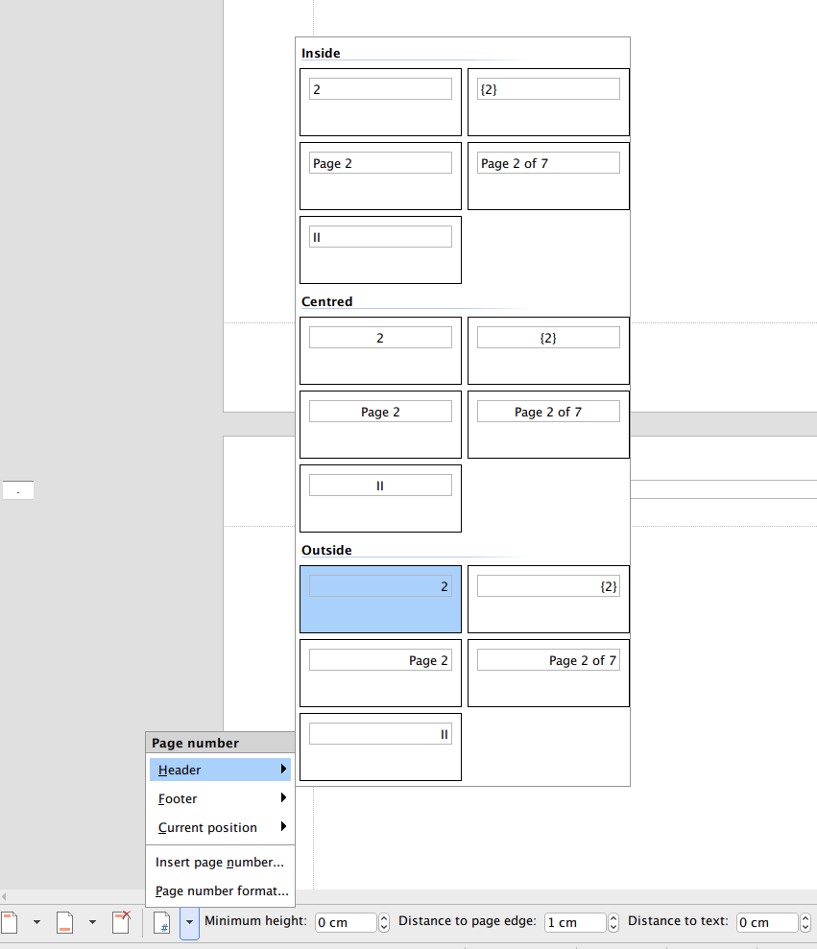Pick the Centred '{2}' page number style
The image size is (817, 949).
[x=548, y=350]
